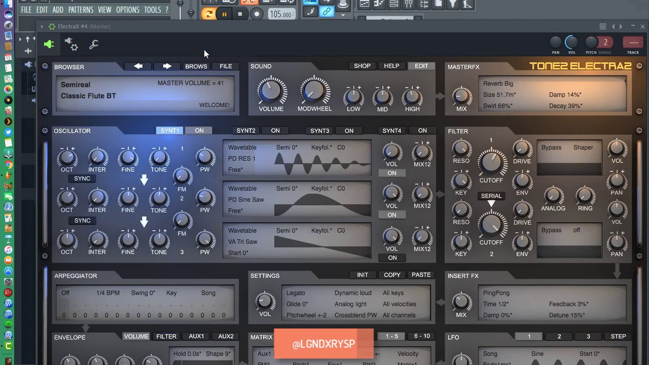Click the Sound VOLUME knob
Viewport: 649px width, 365px height.
click(271, 90)
